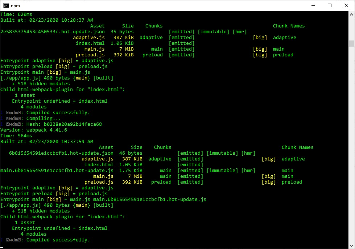Viewport: 355px width, 249px height.
Task: Click "Version: webpack 4.41.6" line
Action: point(34,130)
